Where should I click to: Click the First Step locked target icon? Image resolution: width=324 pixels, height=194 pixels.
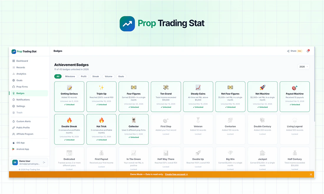click(166, 120)
